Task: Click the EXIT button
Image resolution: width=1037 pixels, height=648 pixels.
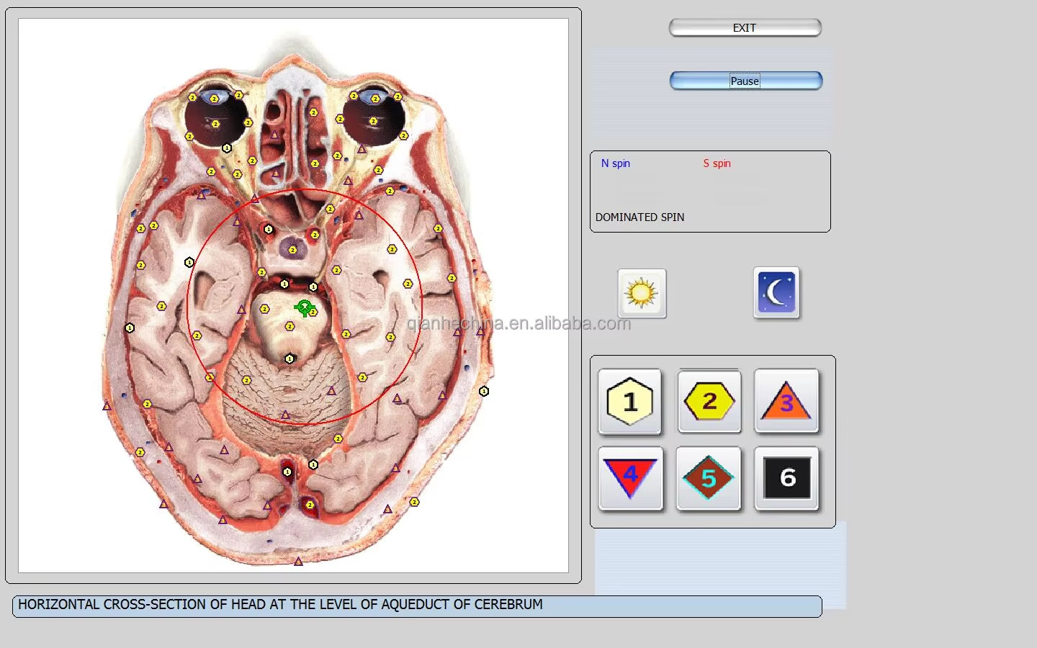Action: coord(745,28)
